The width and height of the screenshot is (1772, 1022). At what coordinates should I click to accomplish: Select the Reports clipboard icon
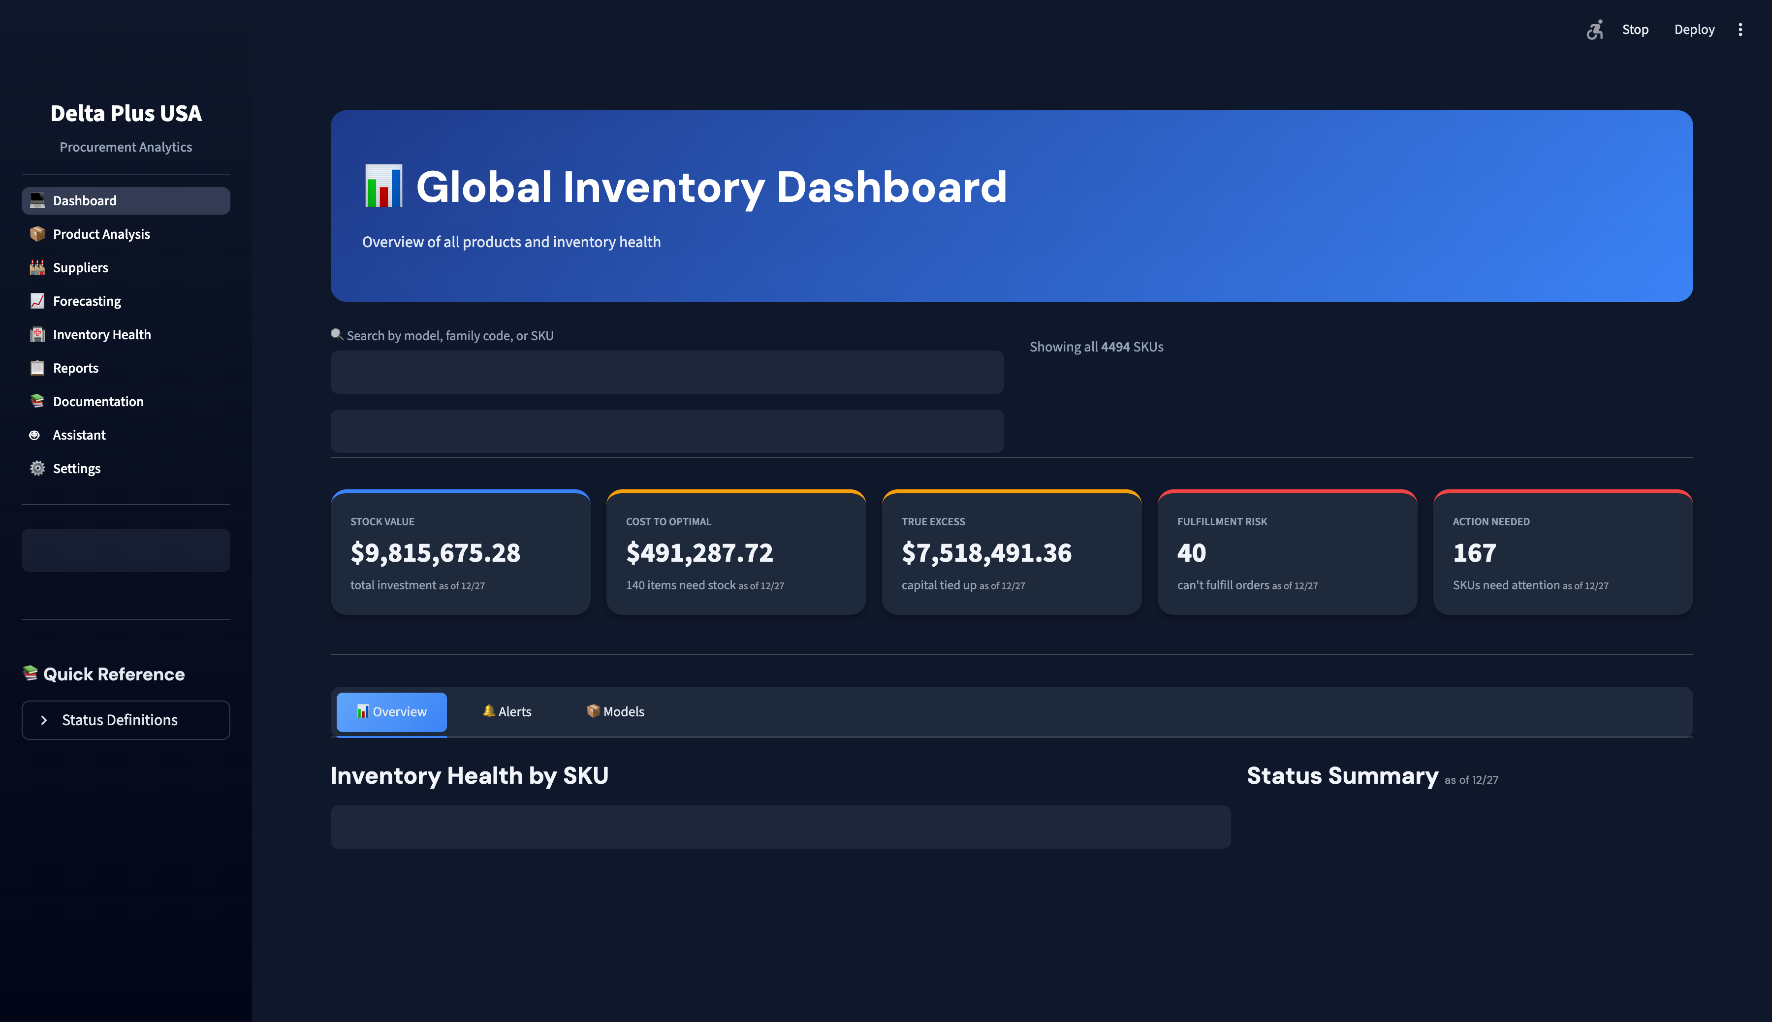coord(36,368)
